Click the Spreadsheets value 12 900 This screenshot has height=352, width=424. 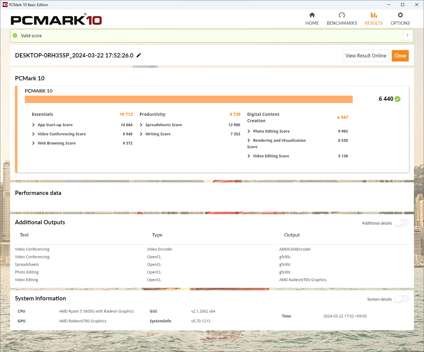pyautogui.click(x=234, y=125)
